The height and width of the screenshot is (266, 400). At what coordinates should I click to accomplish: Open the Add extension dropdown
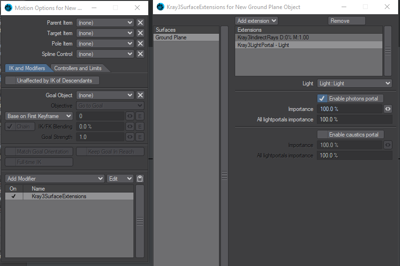(257, 21)
